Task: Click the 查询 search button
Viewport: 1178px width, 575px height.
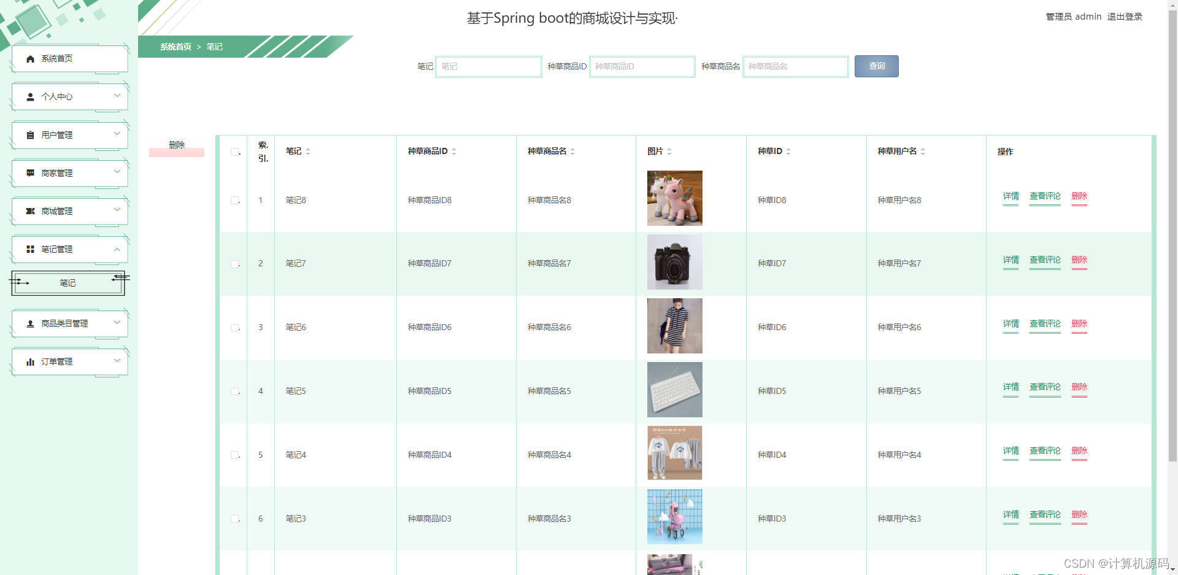Action: (x=876, y=66)
